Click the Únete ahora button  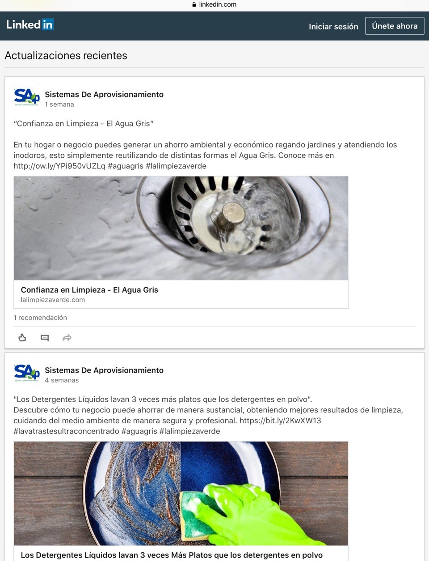[x=395, y=26]
